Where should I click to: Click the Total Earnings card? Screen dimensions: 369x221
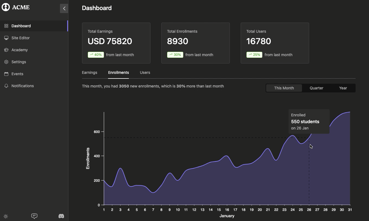coord(116,43)
